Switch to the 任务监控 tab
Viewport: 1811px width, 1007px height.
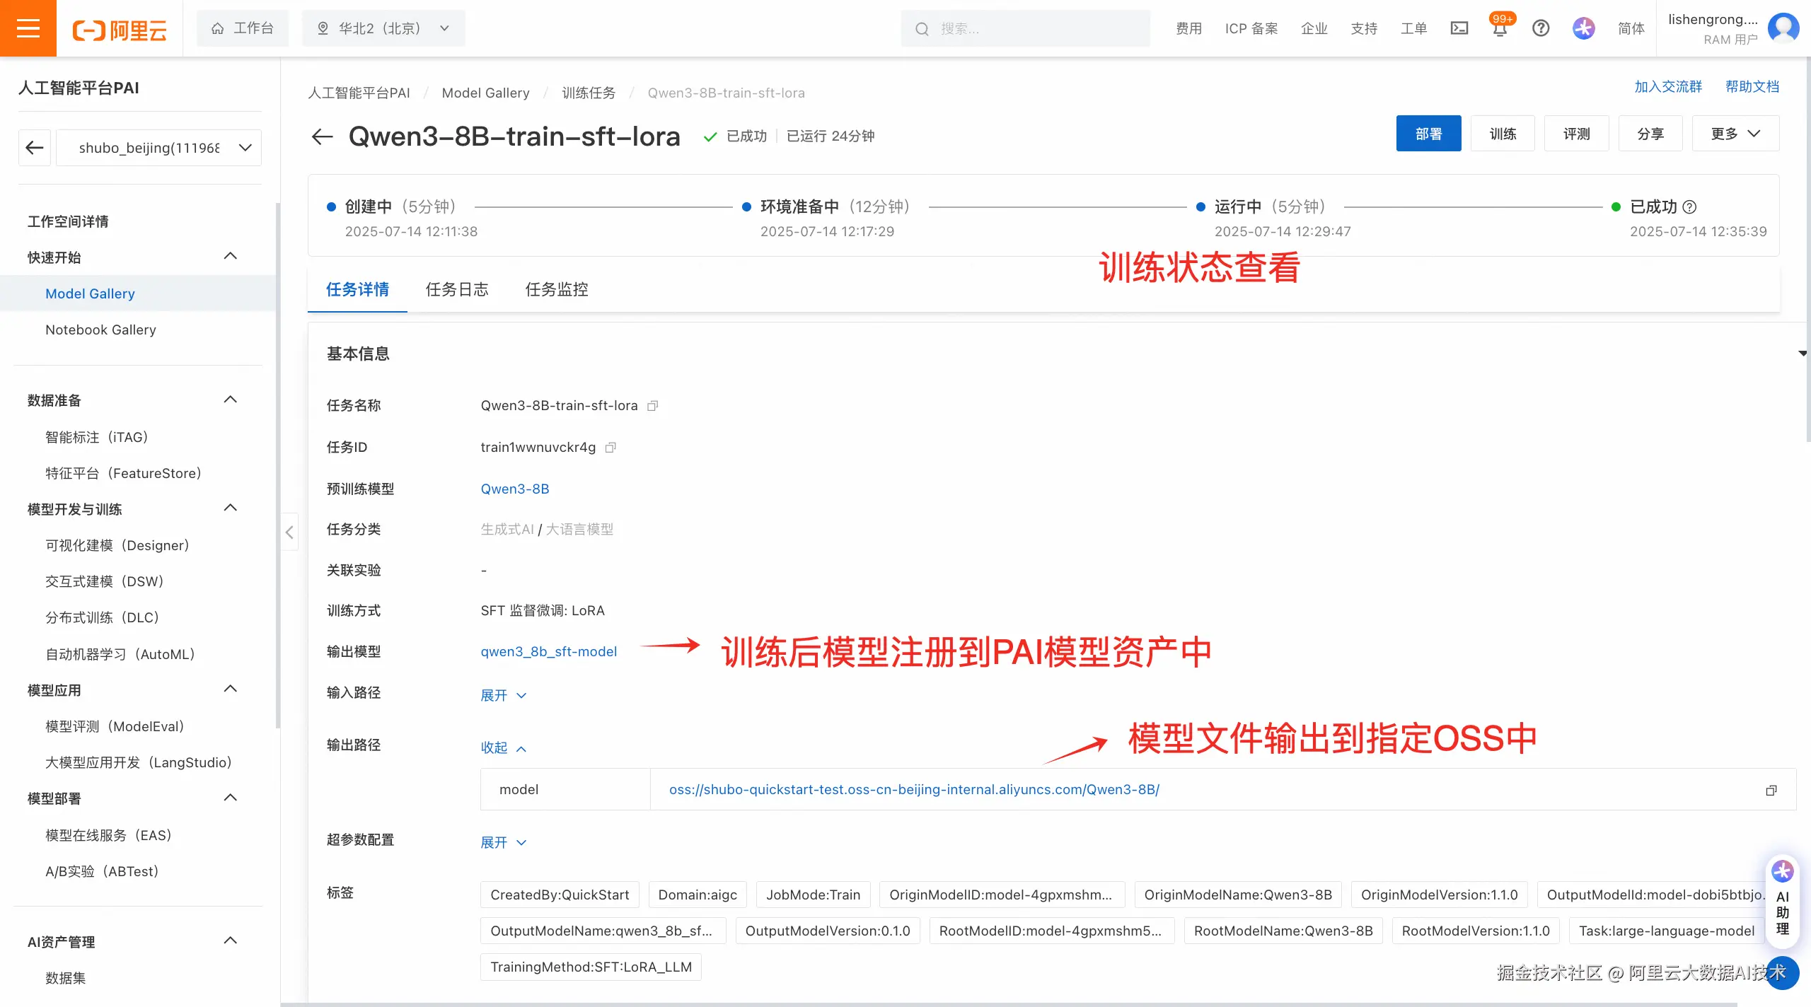pyautogui.click(x=557, y=289)
